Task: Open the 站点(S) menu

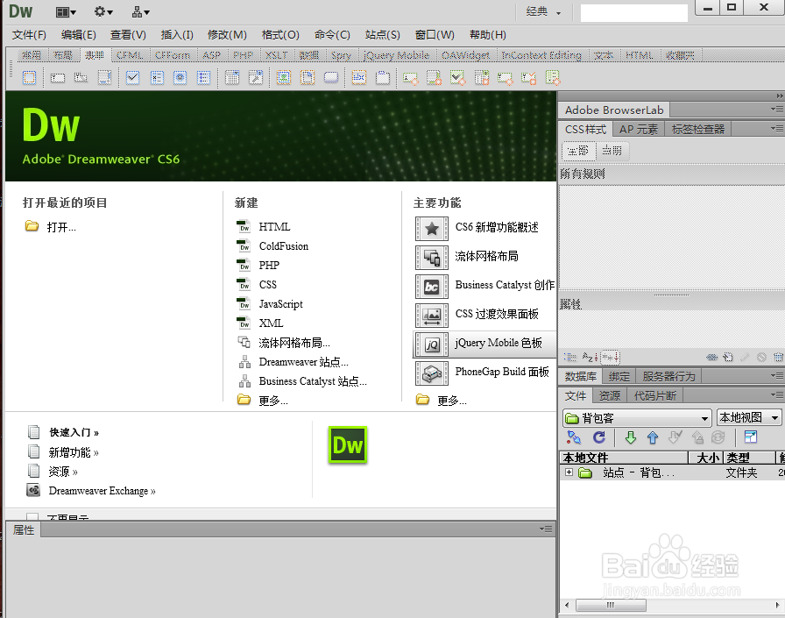Action: (383, 34)
